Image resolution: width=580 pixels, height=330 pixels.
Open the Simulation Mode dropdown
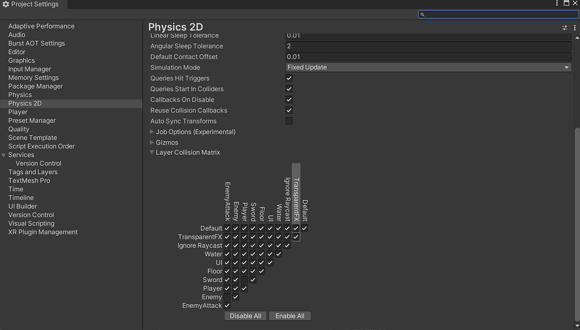tap(428, 67)
